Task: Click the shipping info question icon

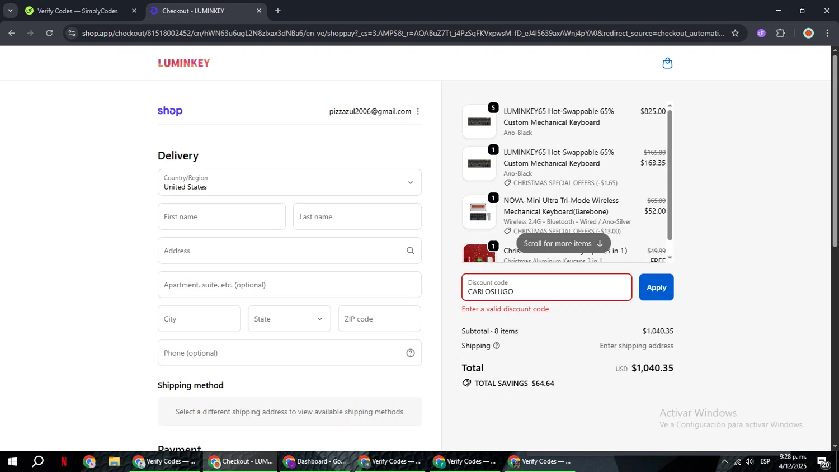Action: click(x=497, y=346)
